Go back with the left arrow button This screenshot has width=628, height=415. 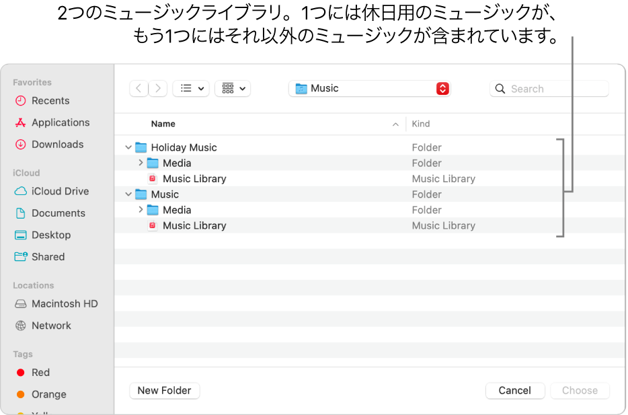pos(139,89)
